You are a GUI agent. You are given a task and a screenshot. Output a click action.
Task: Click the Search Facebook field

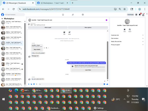click(x=15, y=15)
